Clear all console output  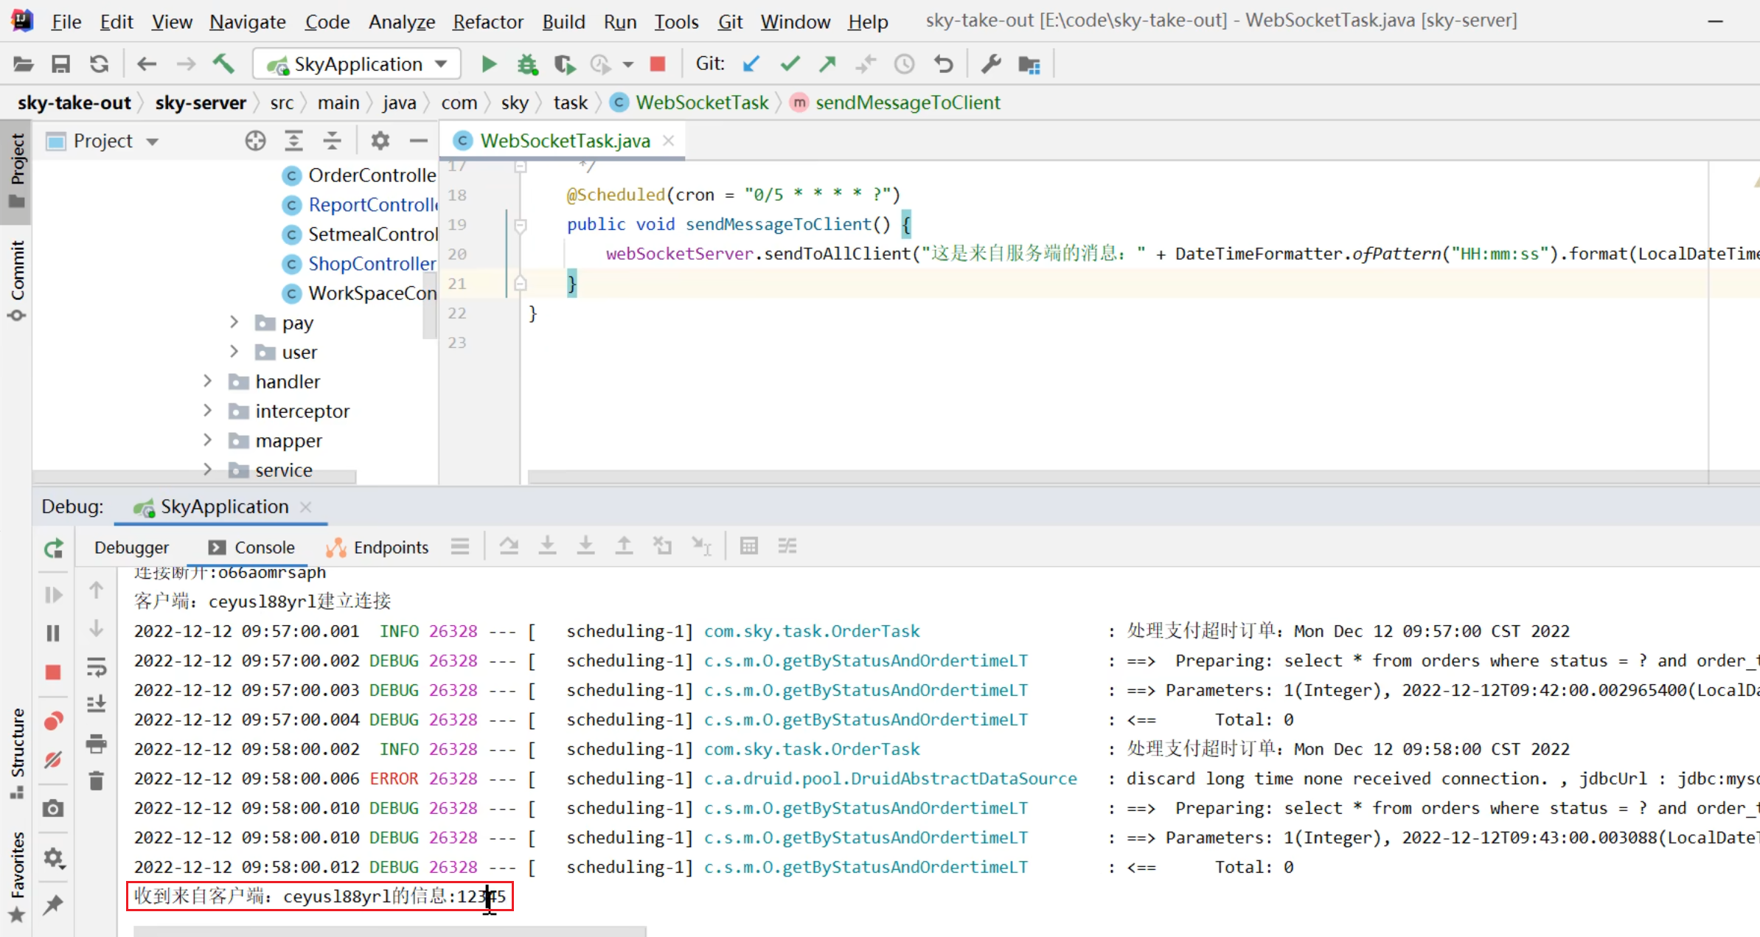tap(97, 781)
